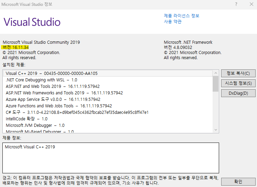Click the Visual Studio logo

(32, 22)
